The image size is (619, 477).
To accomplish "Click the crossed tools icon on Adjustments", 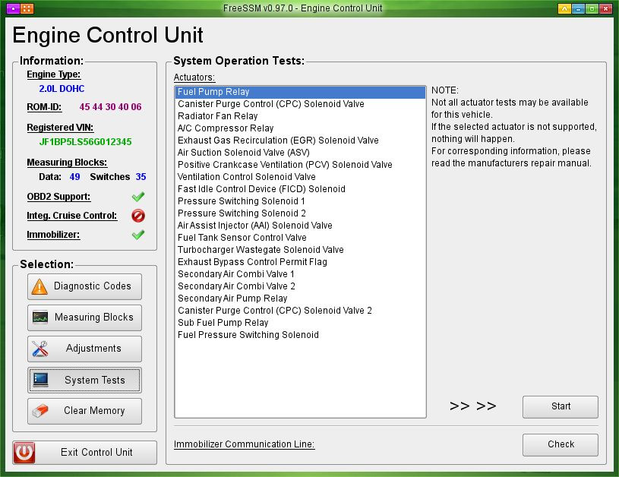I will coord(39,349).
